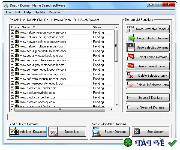Click the magnifier icon on Search Domains
Viewport: 180px width, 150px height.
[x=97, y=131]
